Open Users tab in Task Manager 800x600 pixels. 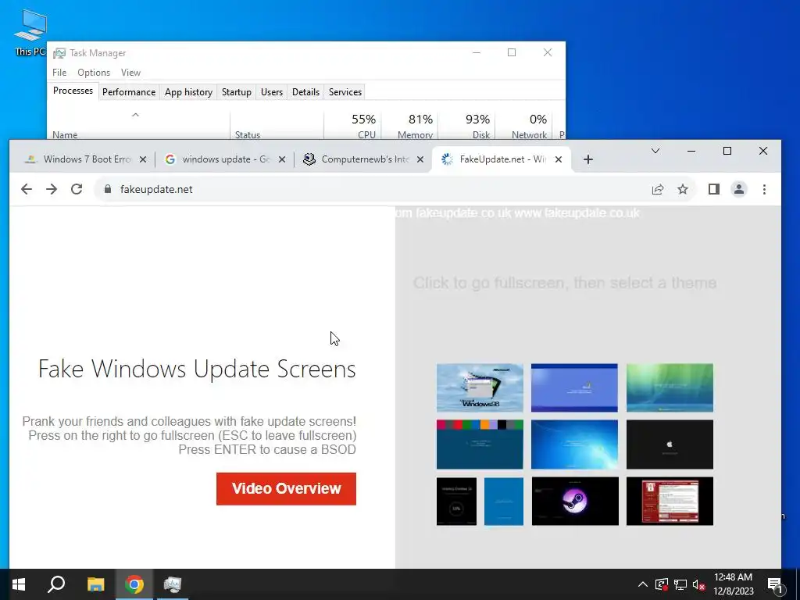(x=271, y=92)
